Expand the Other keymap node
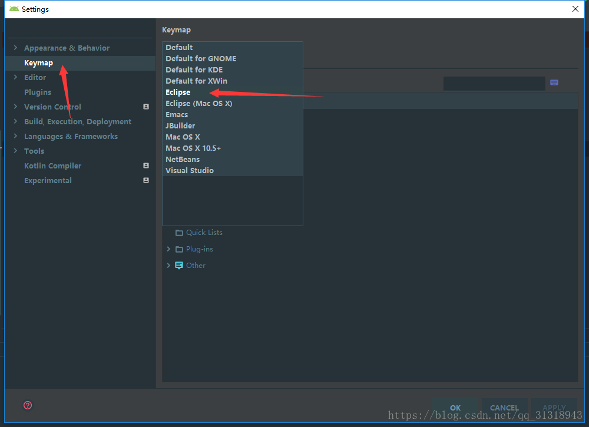The image size is (589, 427). point(168,265)
